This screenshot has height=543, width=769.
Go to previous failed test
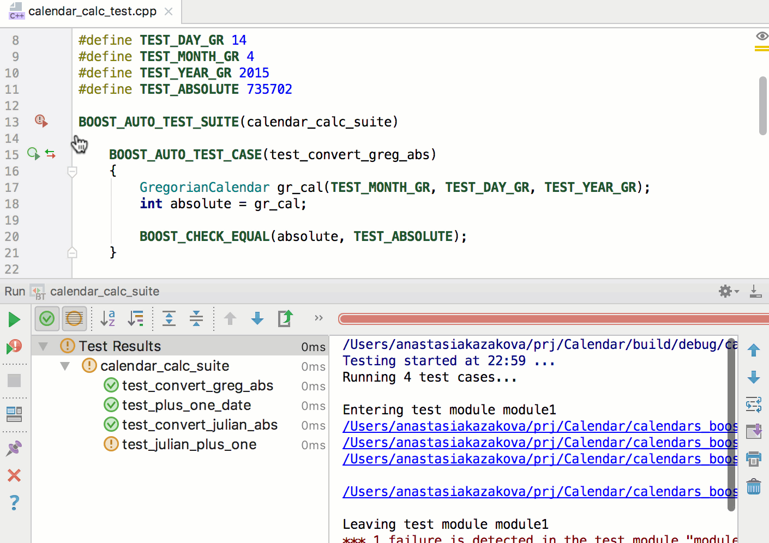pyautogui.click(x=230, y=318)
